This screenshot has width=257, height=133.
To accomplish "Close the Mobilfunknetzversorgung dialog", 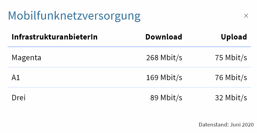I will [246, 16].
